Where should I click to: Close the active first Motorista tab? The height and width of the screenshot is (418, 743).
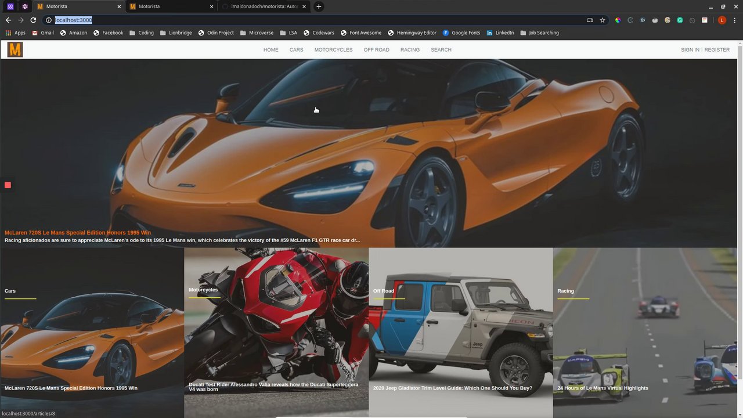coord(119,6)
